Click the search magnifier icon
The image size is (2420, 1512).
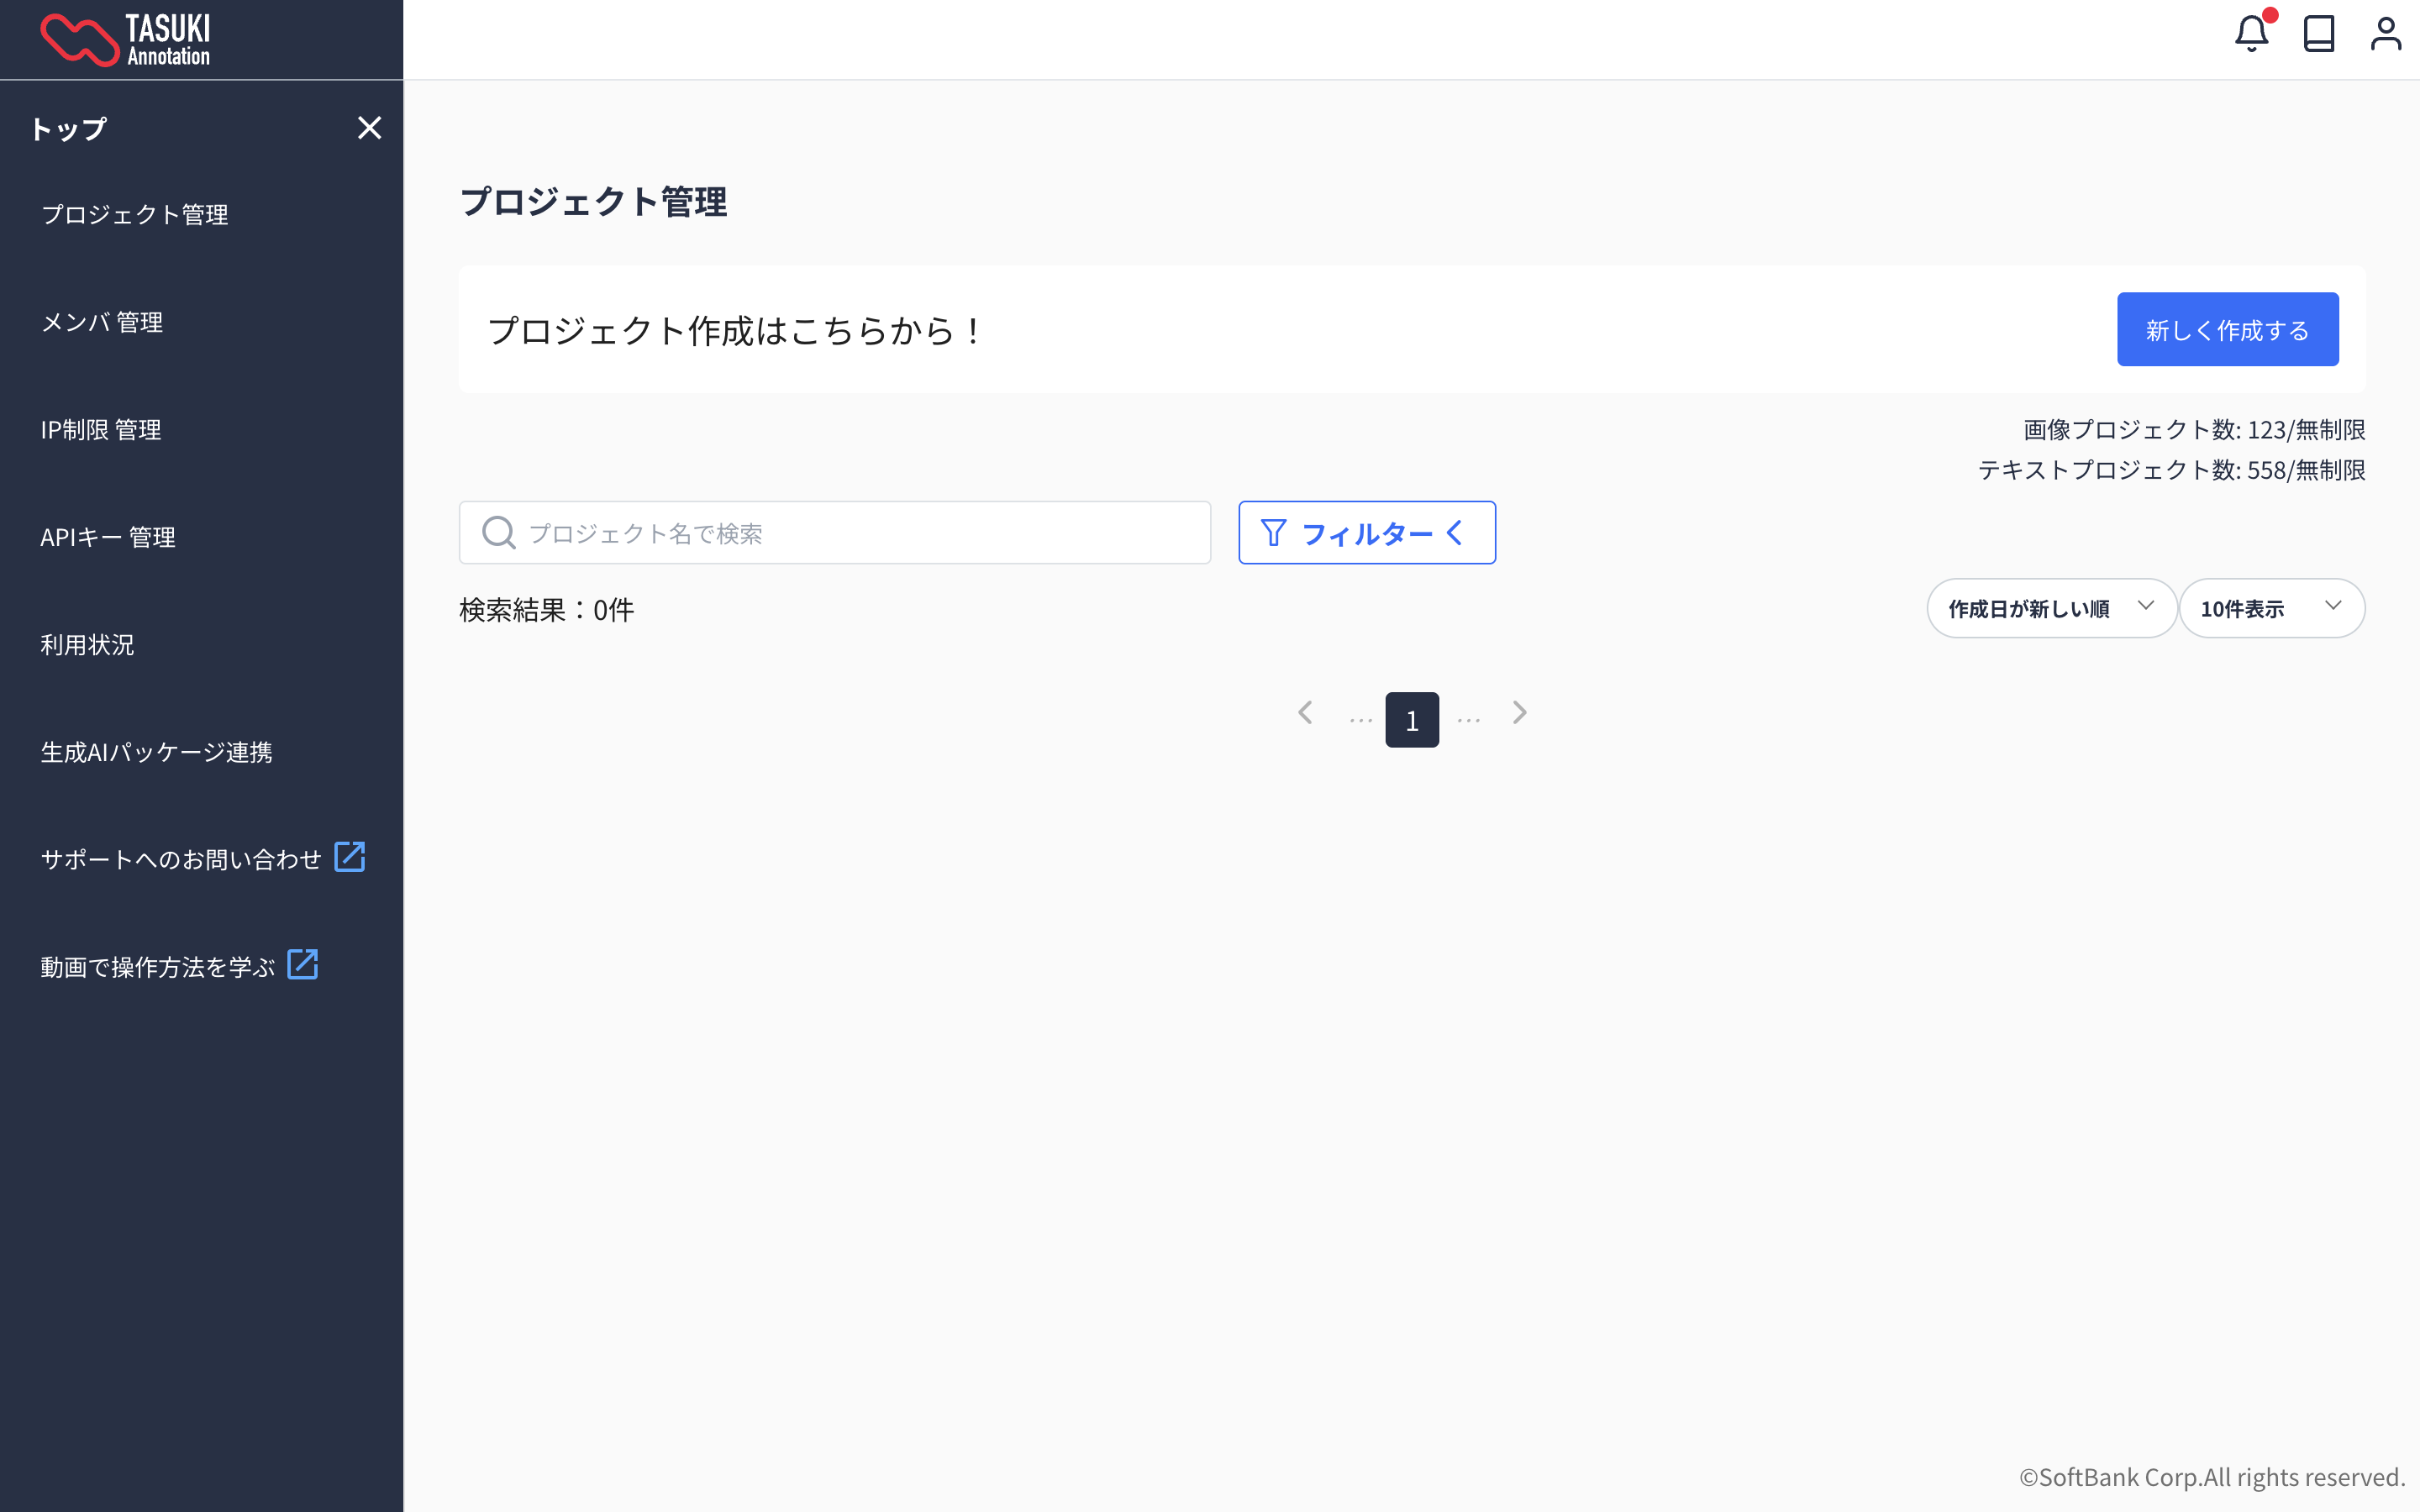tap(498, 532)
